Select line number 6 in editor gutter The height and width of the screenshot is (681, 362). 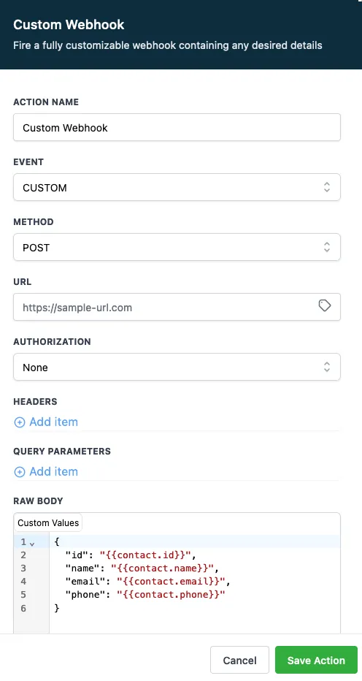(x=23, y=609)
